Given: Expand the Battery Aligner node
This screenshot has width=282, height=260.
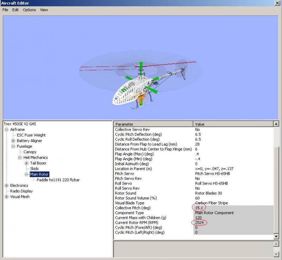Looking at the screenshot, I should [13, 141].
